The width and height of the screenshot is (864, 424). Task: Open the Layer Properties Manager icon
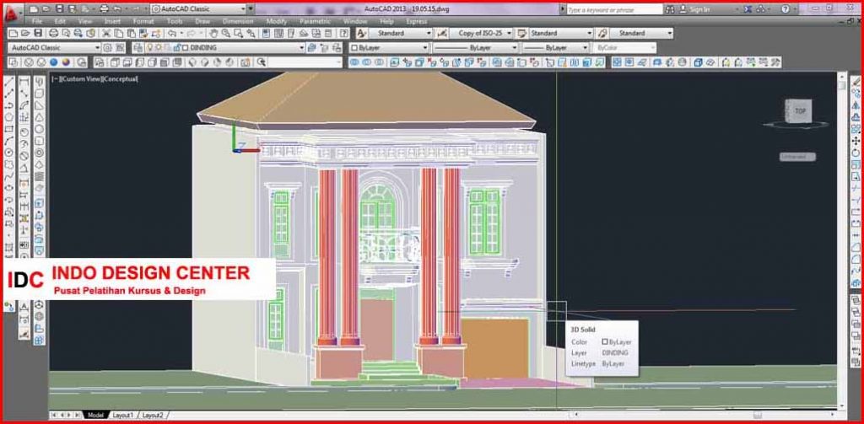[x=138, y=48]
